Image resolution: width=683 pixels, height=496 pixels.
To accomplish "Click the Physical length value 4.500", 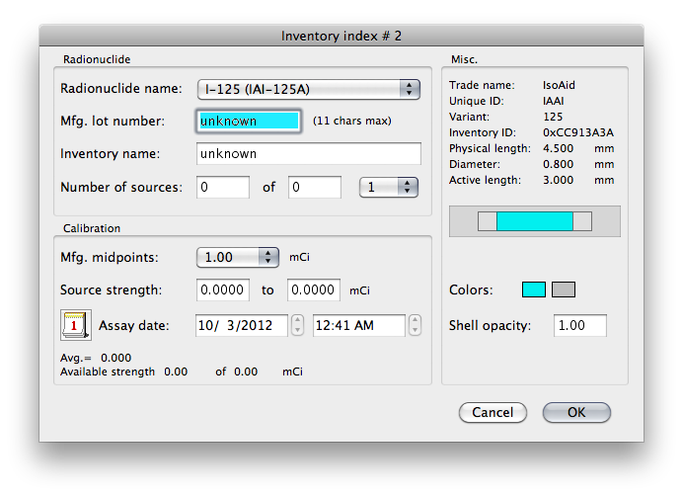I will click(558, 149).
